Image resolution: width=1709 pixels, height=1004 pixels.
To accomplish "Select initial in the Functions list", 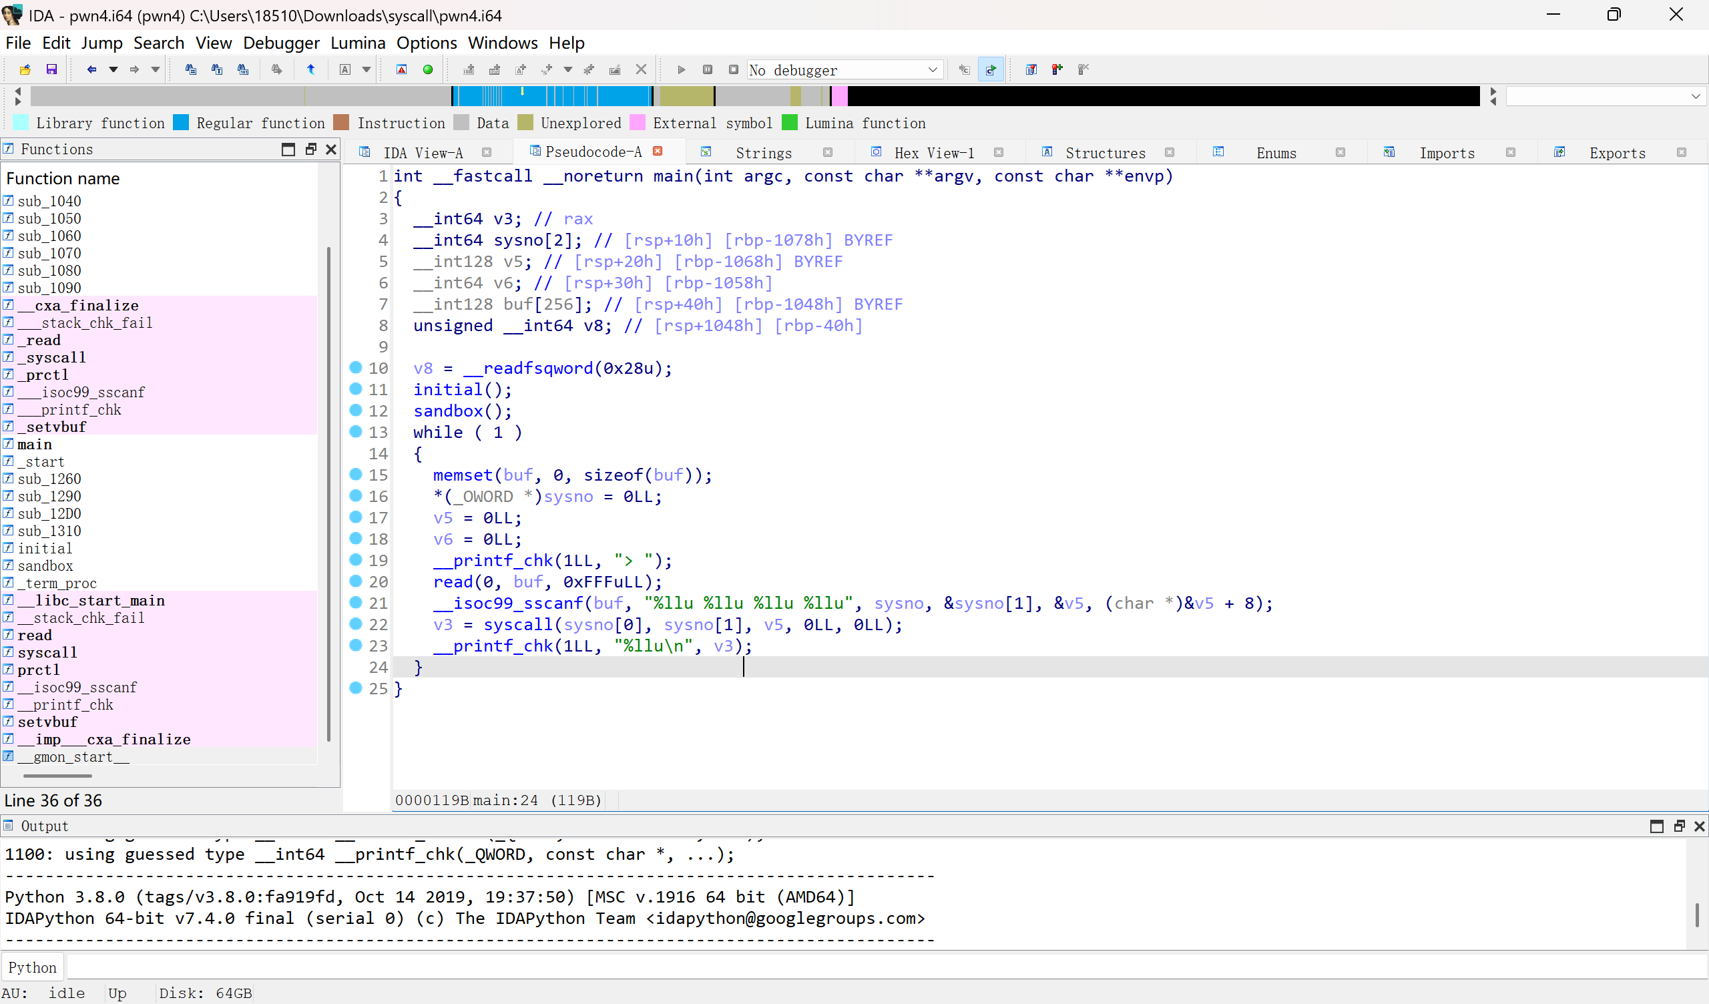I will [45, 548].
